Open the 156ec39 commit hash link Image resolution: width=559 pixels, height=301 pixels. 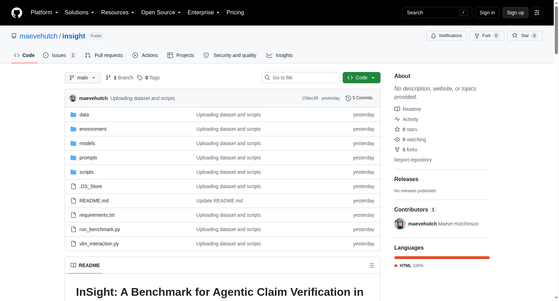pos(310,98)
